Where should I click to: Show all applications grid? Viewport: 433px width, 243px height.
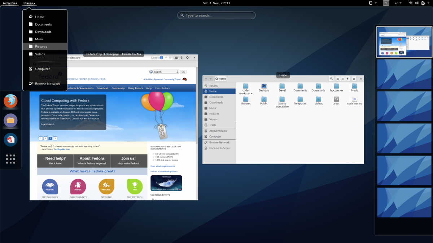pyautogui.click(x=10, y=159)
